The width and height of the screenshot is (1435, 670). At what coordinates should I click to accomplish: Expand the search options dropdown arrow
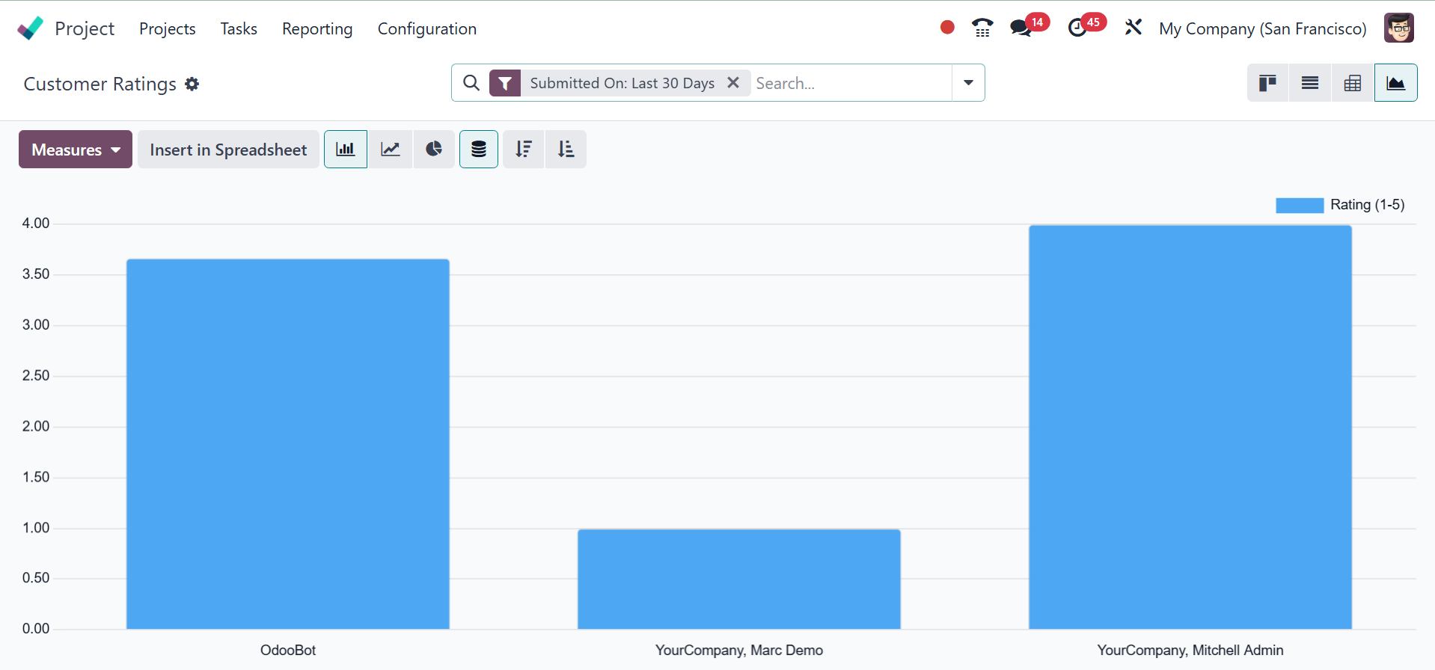point(968,83)
